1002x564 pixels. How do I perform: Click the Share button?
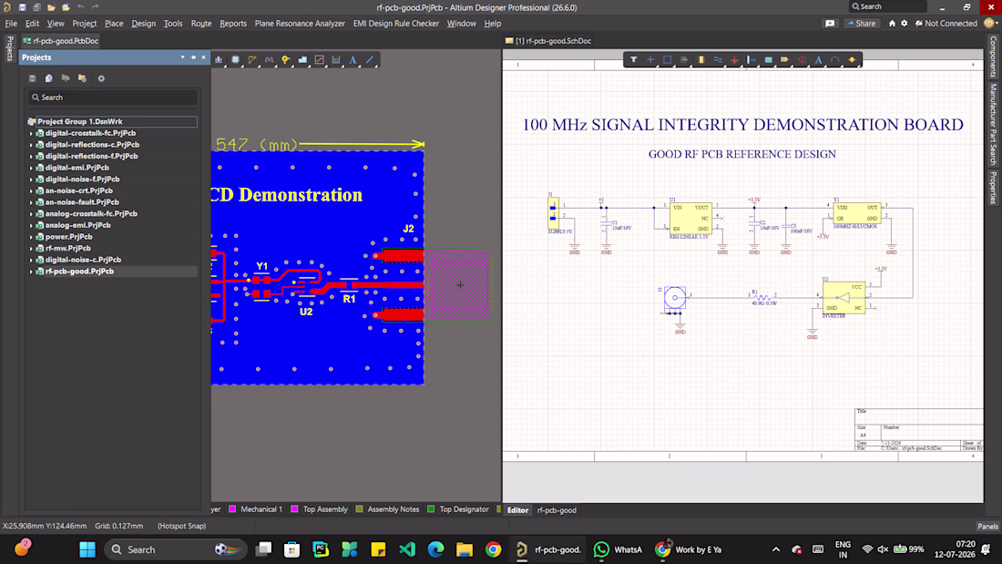tap(862, 23)
